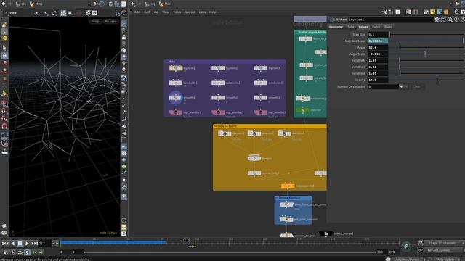Click the highlighted Step Size Scale field

[378, 41]
